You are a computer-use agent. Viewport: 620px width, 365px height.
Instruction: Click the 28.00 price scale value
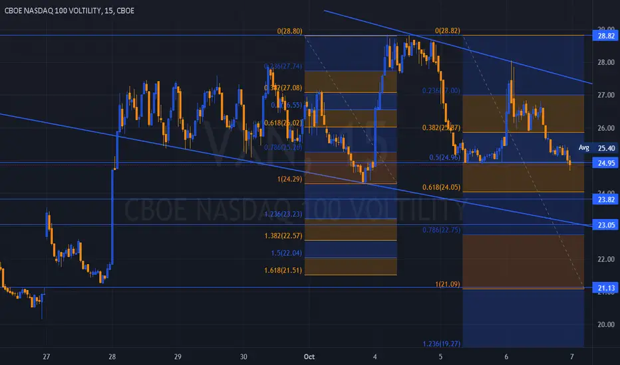tap(606, 62)
